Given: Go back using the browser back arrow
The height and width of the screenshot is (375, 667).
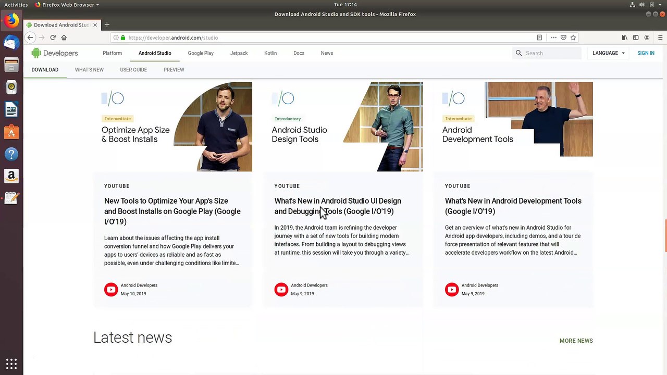Looking at the screenshot, I should coord(30,37).
